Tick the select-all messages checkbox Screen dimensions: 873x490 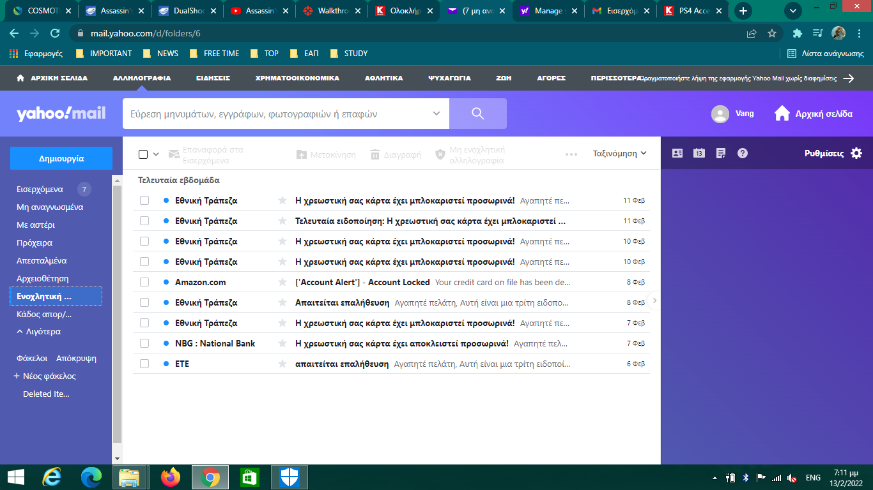point(143,154)
